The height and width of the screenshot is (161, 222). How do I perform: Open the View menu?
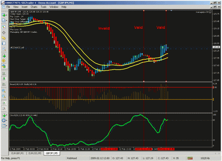tap(16, 7)
